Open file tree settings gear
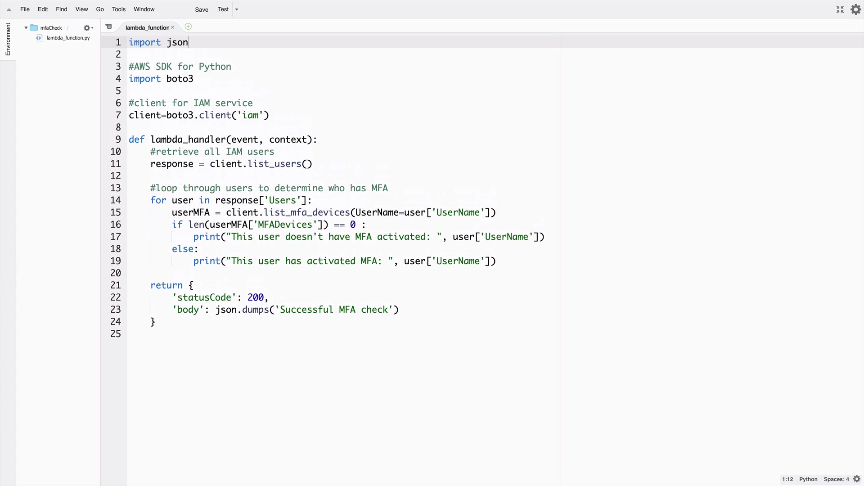This screenshot has width=864, height=486. point(88,28)
